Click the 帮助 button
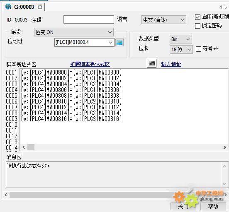This screenshot has height=212, width=229. point(213,206)
